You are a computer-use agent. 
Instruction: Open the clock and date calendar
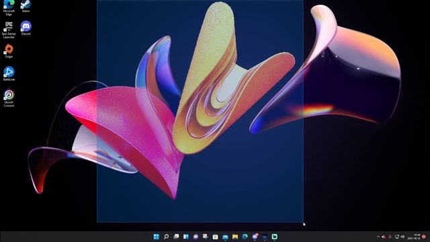click(414, 237)
